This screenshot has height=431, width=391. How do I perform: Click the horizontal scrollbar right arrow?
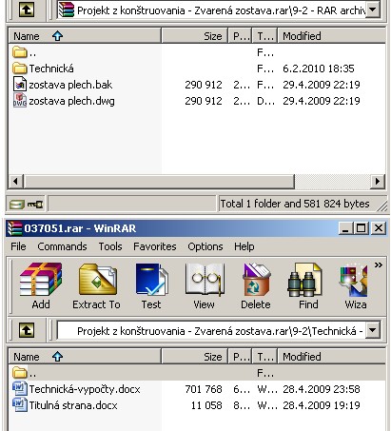tap(378, 182)
